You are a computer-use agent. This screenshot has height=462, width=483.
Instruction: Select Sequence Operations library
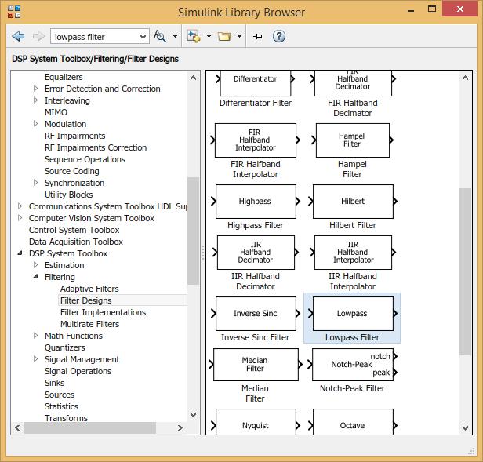point(85,159)
